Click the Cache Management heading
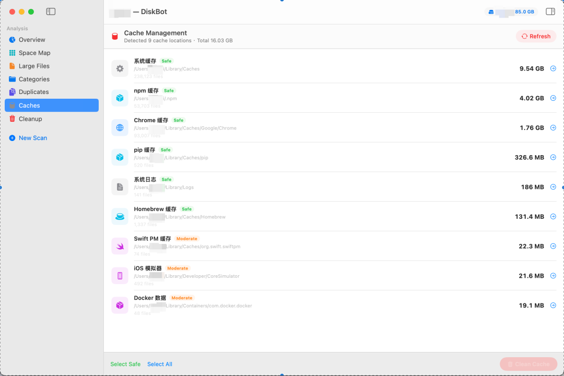This screenshot has width=564, height=376. click(156, 33)
